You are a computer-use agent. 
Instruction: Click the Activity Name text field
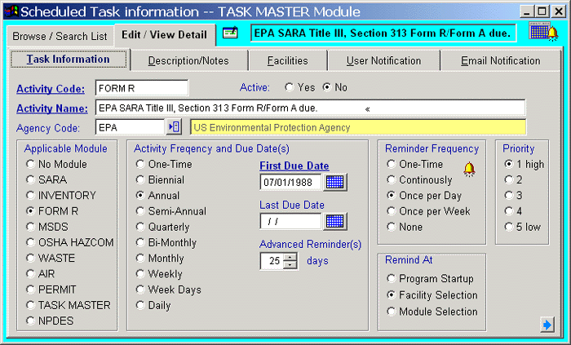[x=310, y=108]
